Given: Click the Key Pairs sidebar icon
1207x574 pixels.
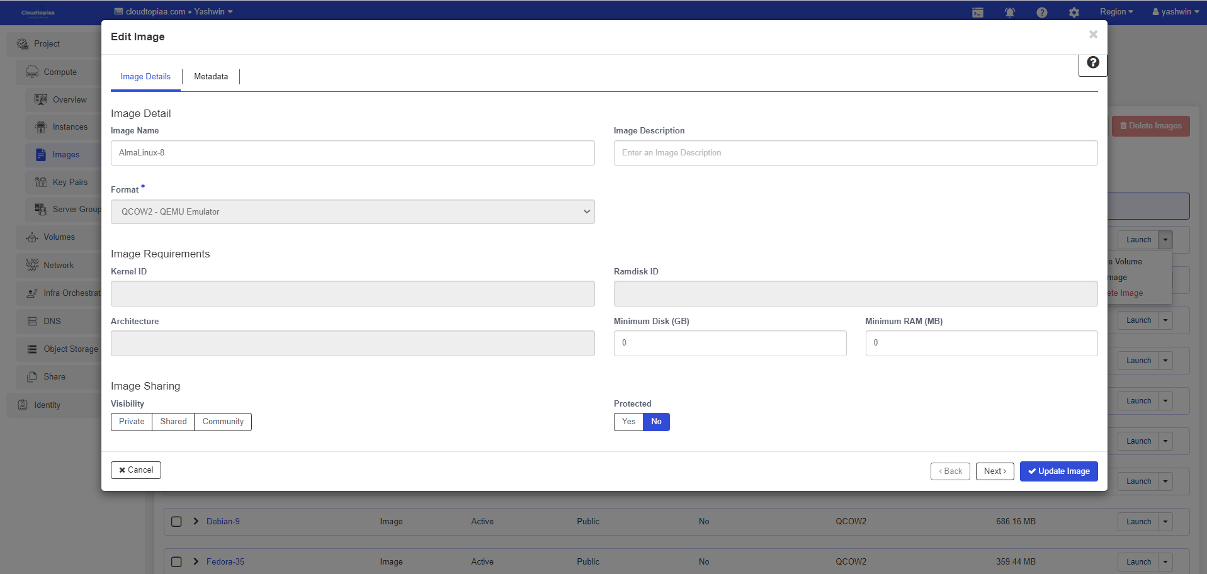Looking at the screenshot, I should (41, 182).
